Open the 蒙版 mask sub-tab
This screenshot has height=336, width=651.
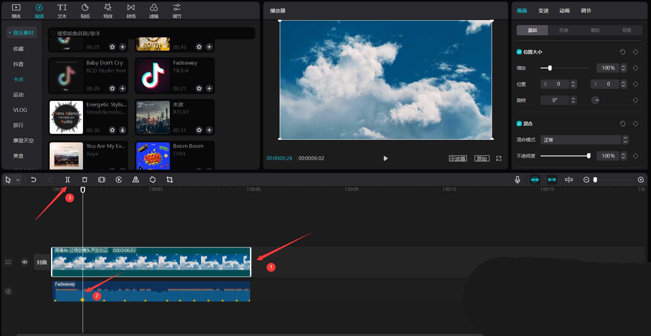point(595,30)
